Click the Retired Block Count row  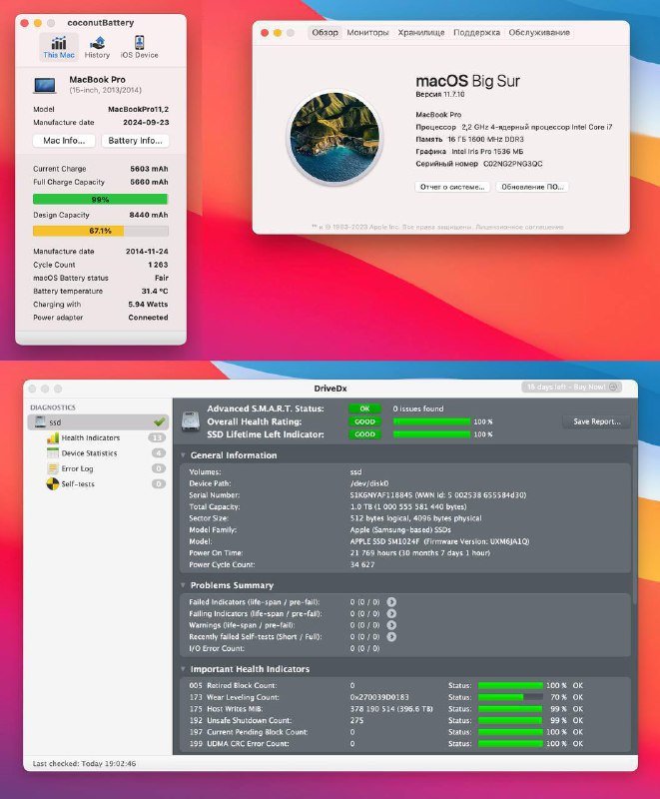[x=404, y=686]
